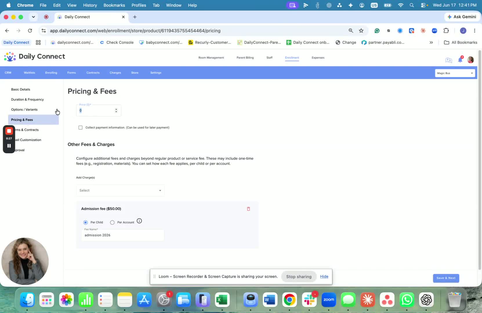Click Stop sharing button
This screenshot has height=313, width=482.
click(299, 277)
